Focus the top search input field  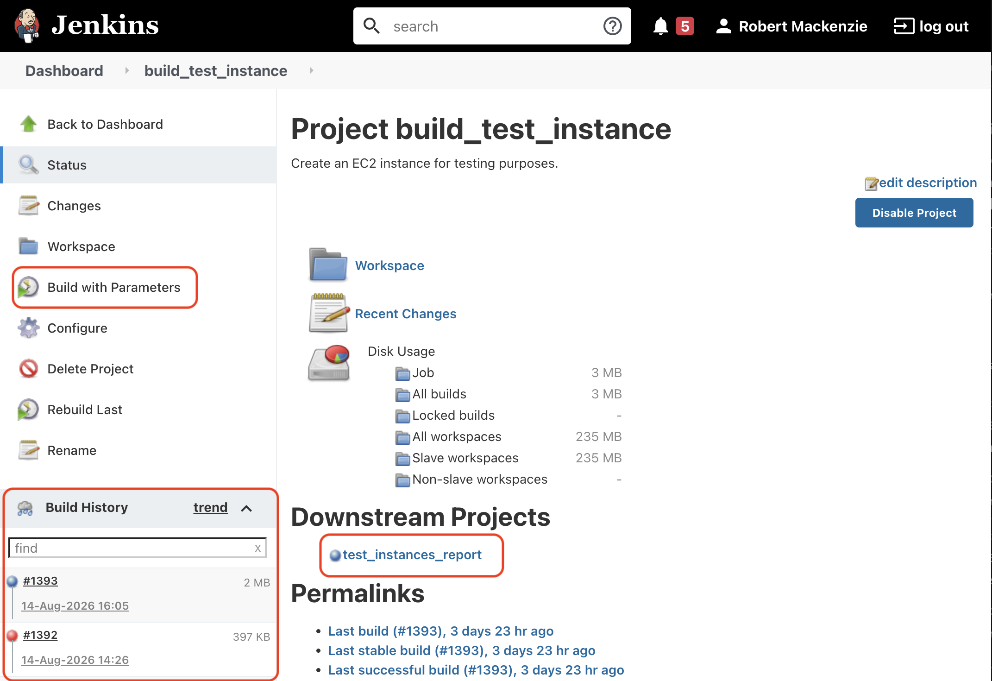click(x=492, y=26)
